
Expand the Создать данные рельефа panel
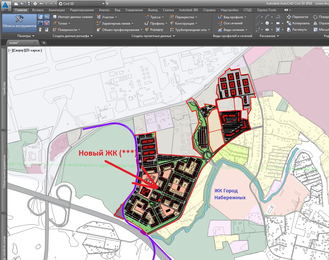point(73,36)
